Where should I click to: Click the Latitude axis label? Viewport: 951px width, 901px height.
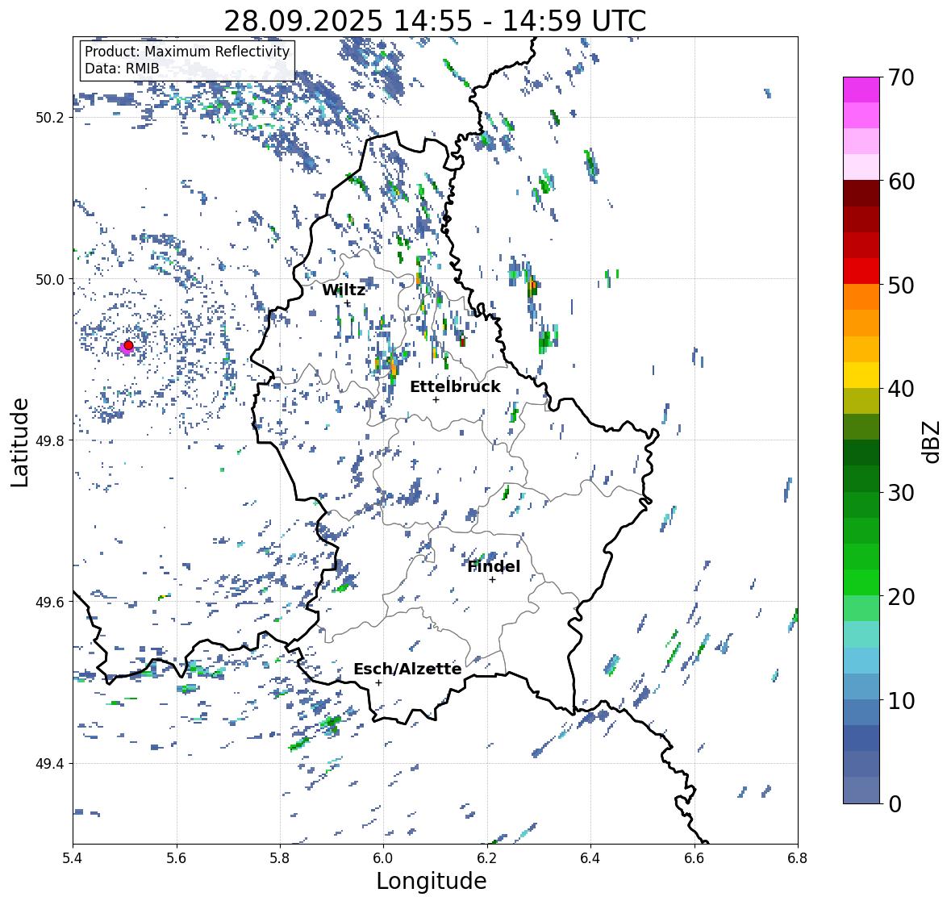pos(20,442)
